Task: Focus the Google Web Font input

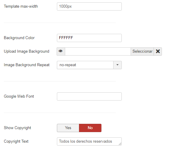Action: (89, 96)
